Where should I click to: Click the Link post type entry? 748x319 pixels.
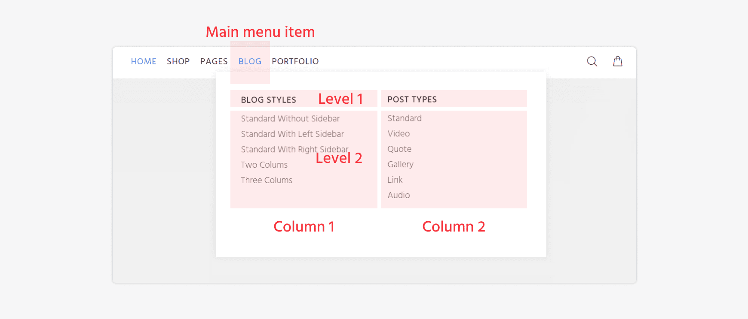[394, 180]
